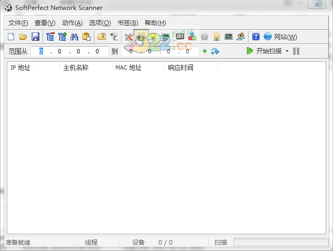This screenshot has width=333, height=251.
Task: Open the 书签(B) menu
Action: (127, 23)
